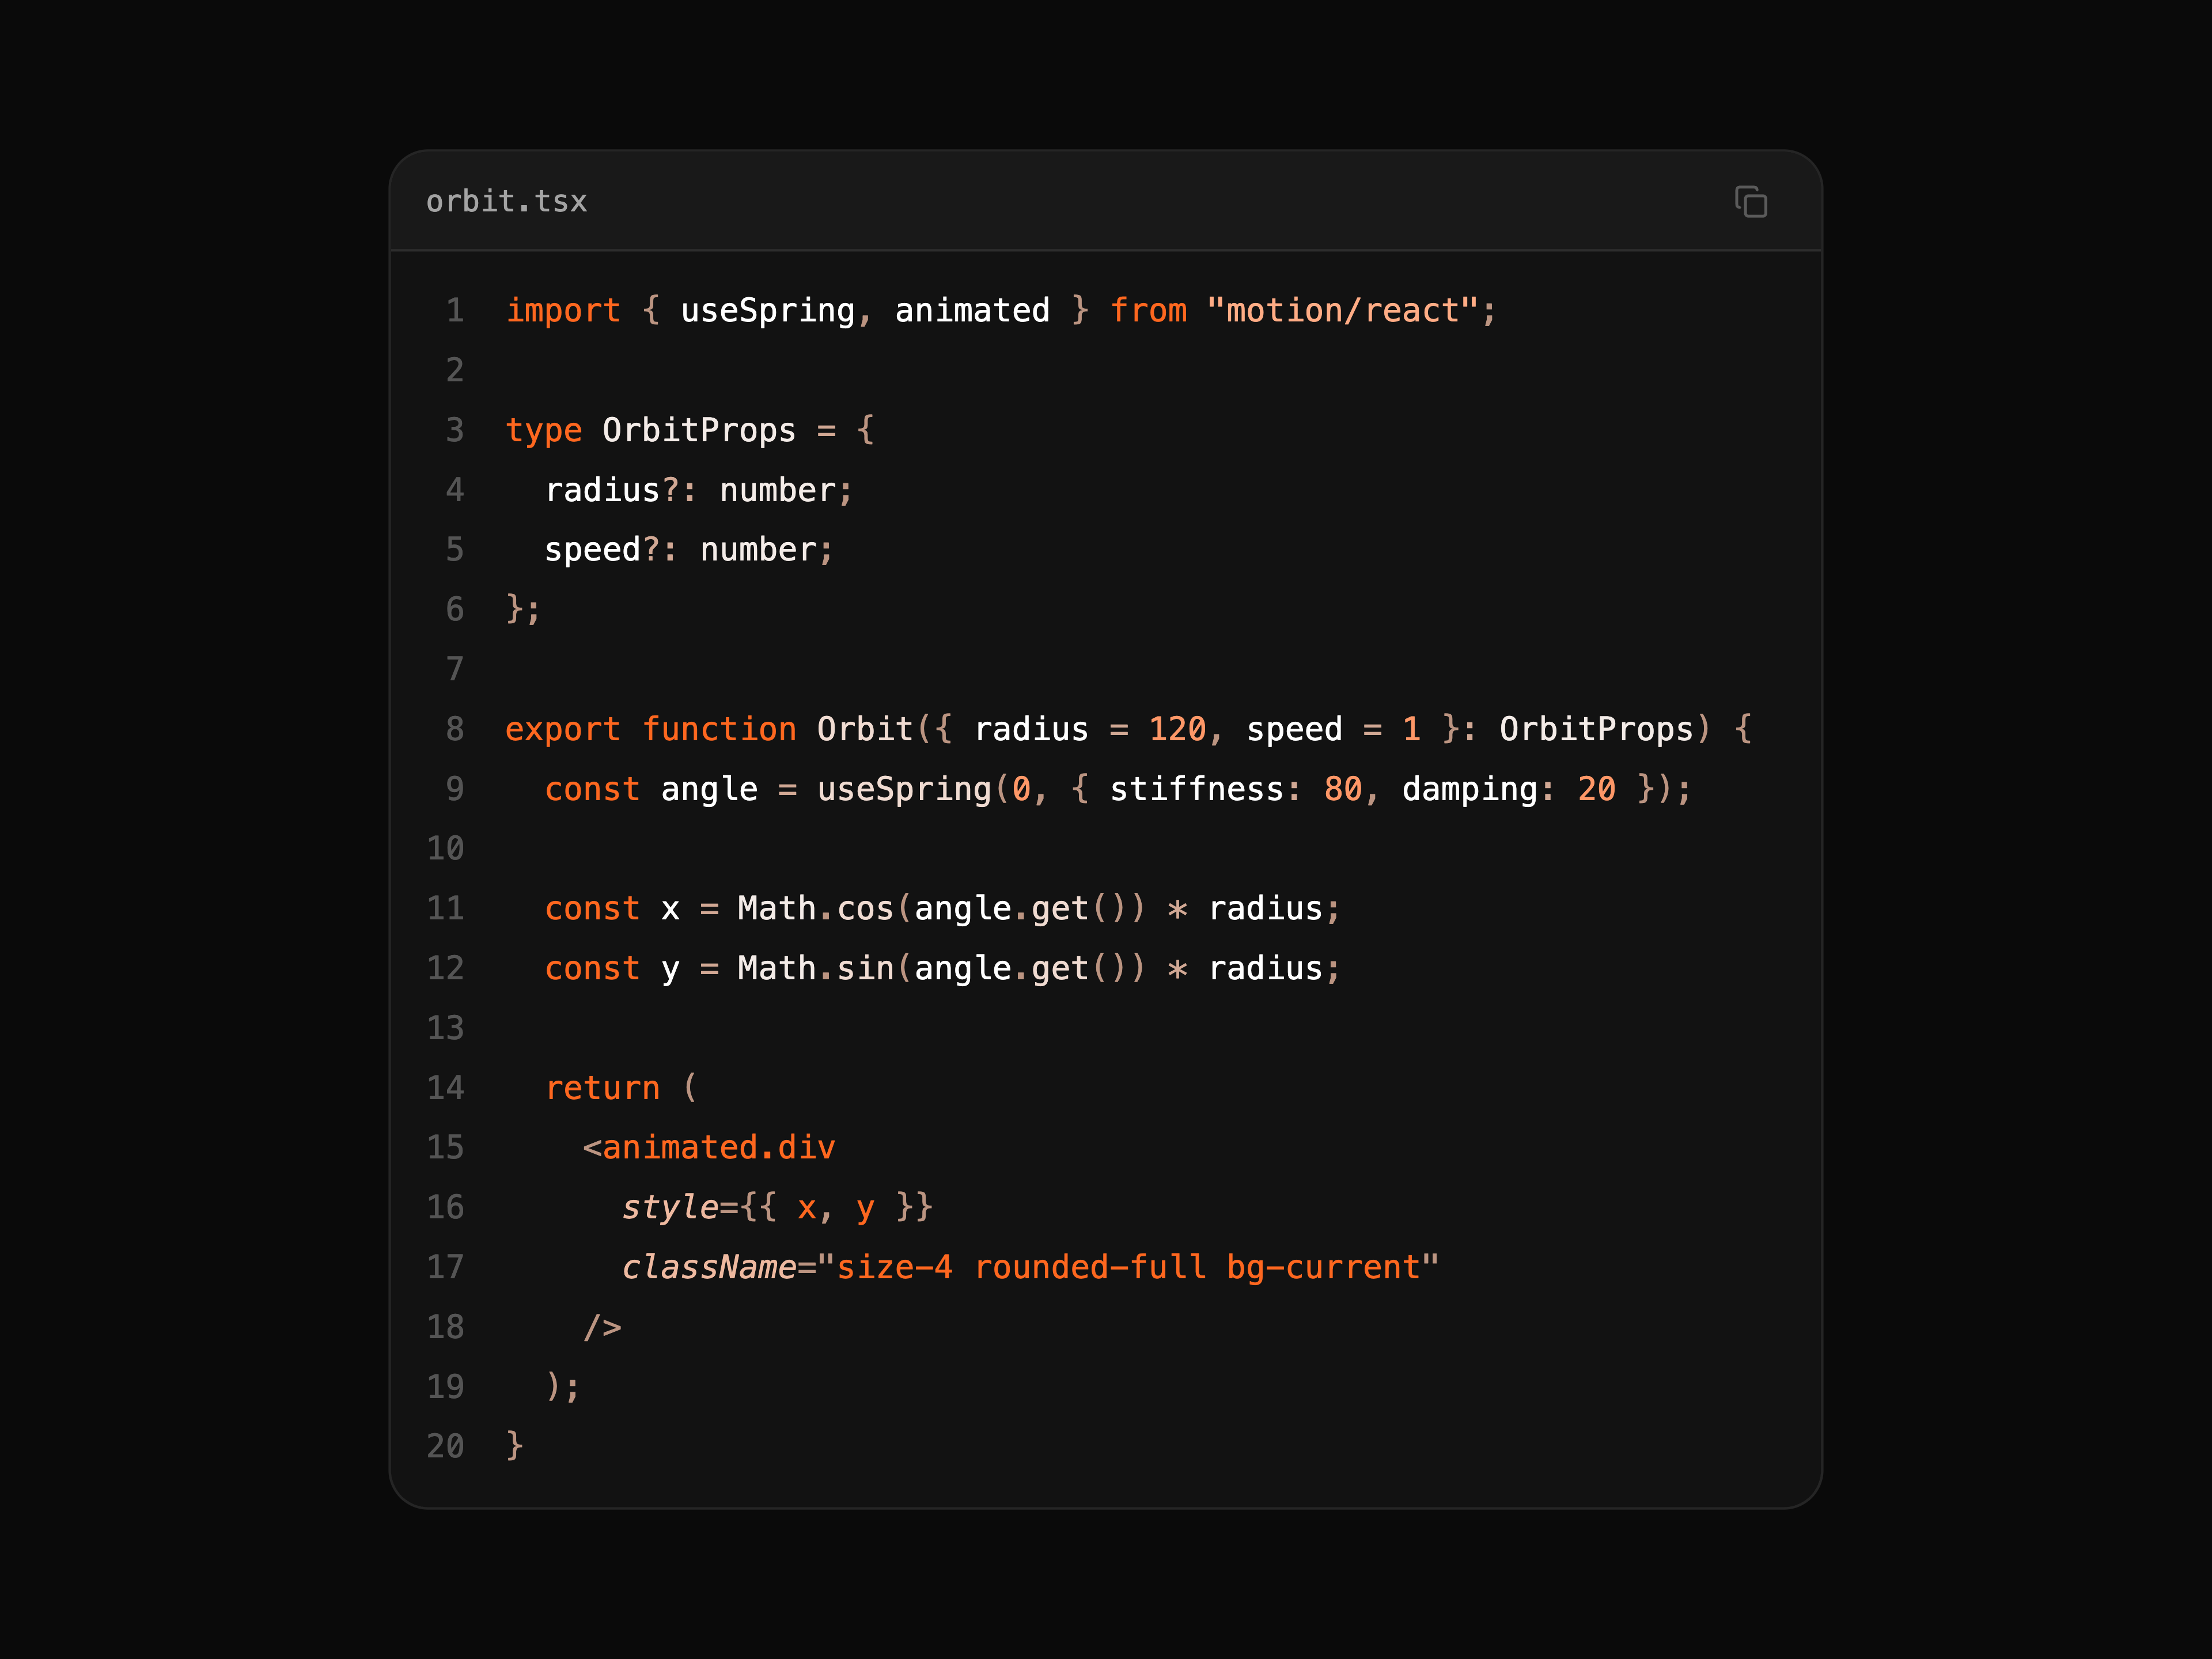Click the radius?: number property line

[698, 490]
